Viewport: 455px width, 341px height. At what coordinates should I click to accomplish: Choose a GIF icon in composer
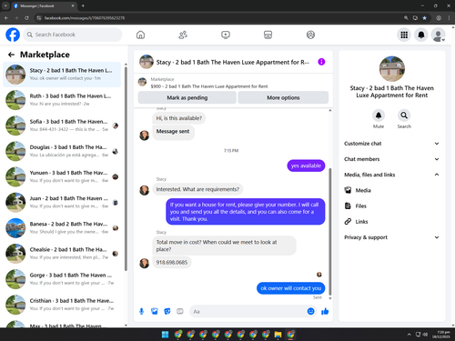click(180, 311)
